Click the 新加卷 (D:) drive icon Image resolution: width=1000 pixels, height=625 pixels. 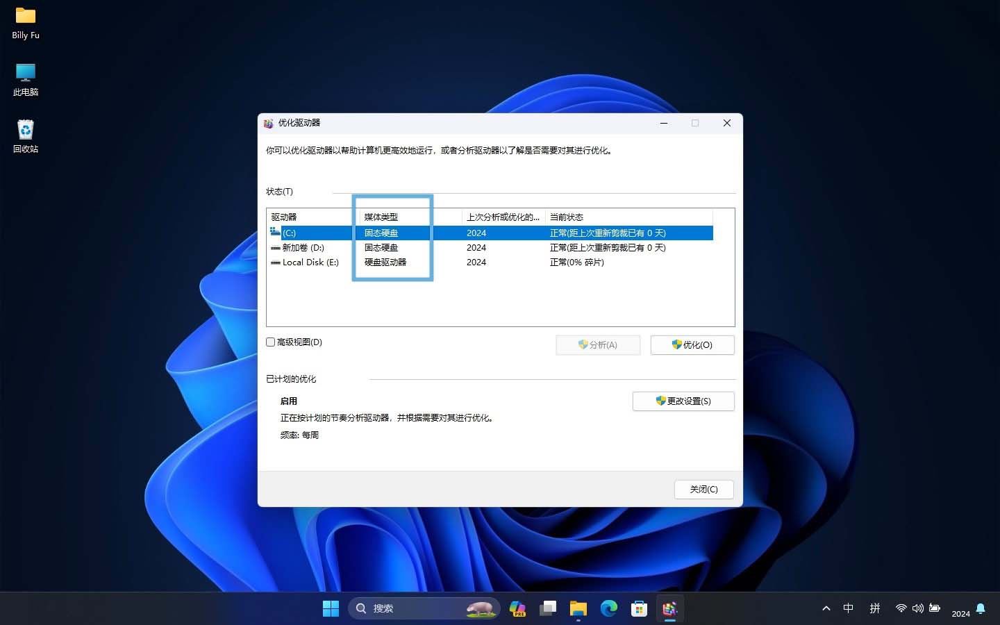click(x=276, y=247)
